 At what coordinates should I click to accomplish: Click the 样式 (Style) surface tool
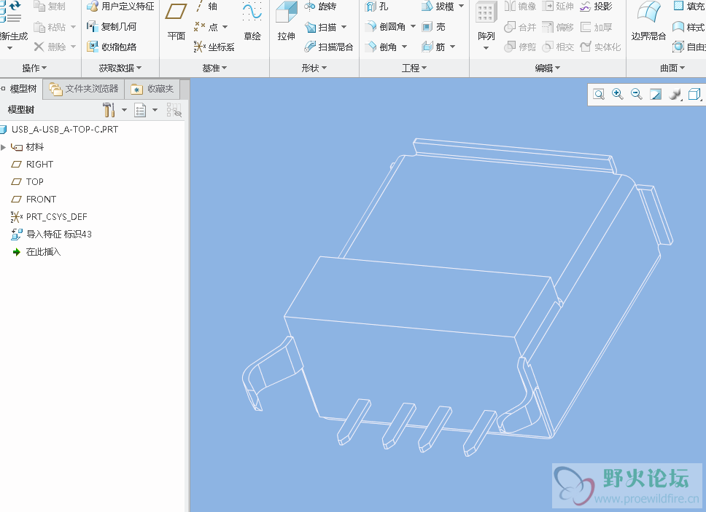[x=689, y=27]
